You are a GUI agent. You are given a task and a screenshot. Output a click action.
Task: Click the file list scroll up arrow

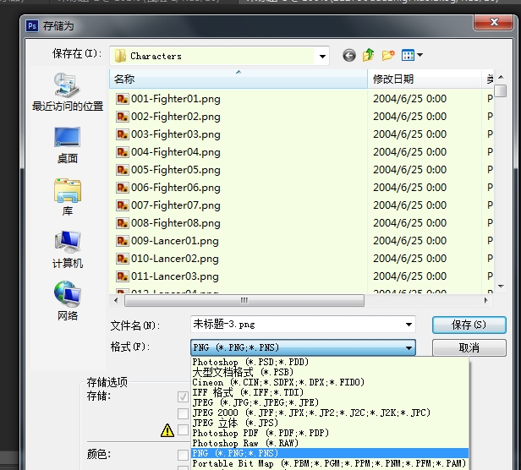click(501, 77)
